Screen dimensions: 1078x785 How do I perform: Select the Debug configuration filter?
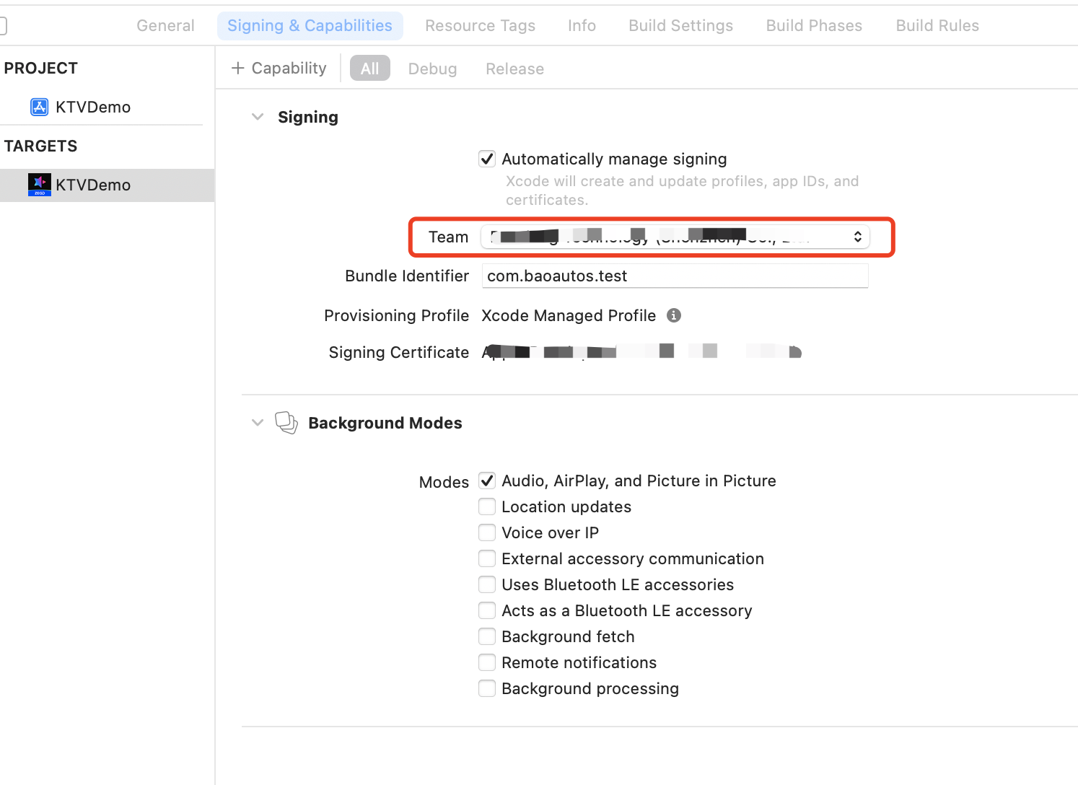[432, 69]
